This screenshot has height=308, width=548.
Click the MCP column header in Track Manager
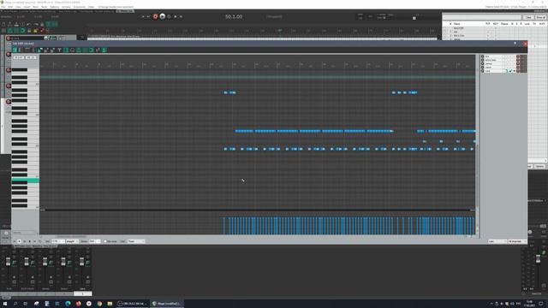pyautogui.click(x=495, y=24)
